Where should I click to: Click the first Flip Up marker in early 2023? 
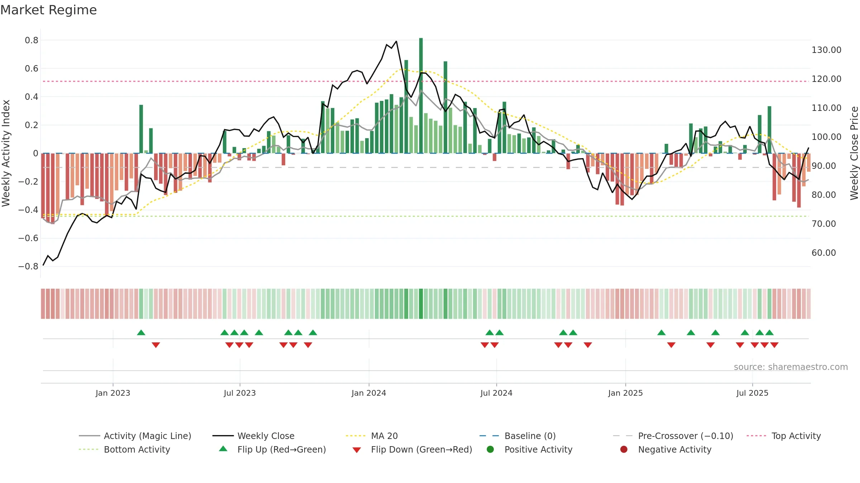pyautogui.click(x=141, y=332)
